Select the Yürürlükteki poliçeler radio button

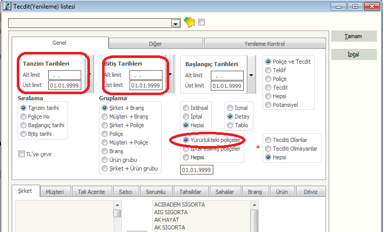tap(186, 140)
